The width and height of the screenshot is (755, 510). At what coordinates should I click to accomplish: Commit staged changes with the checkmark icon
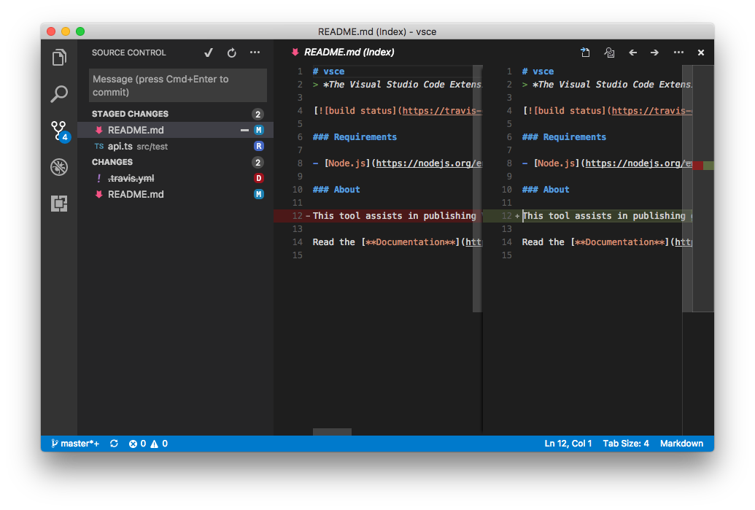pos(209,53)
